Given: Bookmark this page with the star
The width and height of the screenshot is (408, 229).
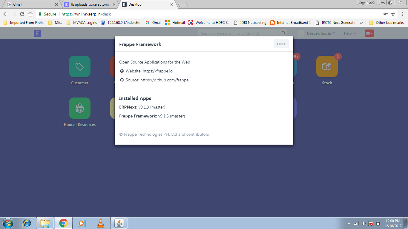Looking at the screenshot, I should point(393,14).
